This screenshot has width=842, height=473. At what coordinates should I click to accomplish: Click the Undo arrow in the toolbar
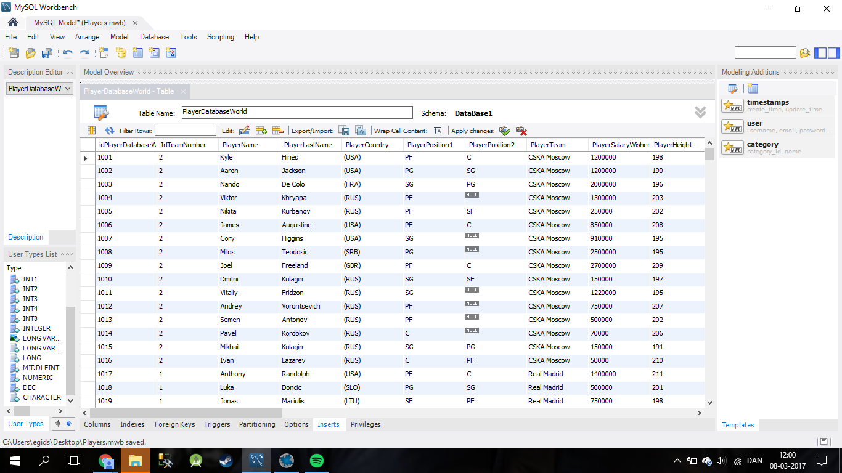tap(68, 53)
